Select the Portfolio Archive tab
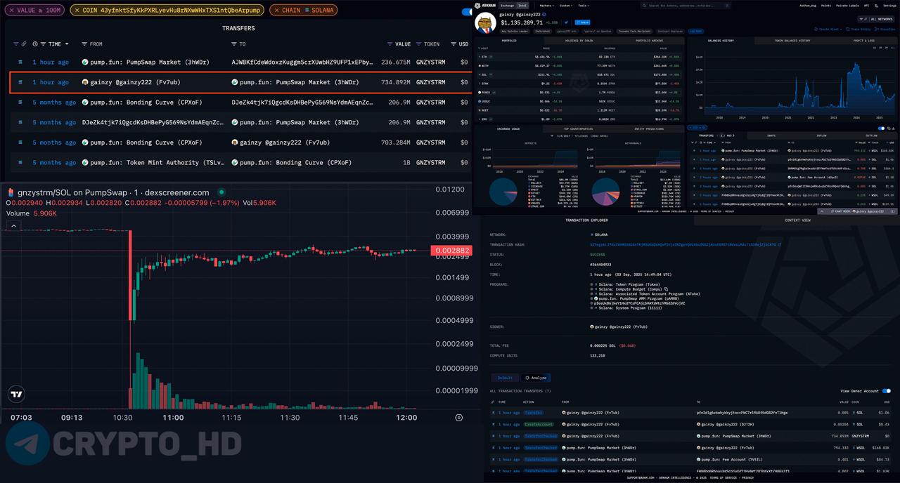The image size is (900, 483). point(649,41)
